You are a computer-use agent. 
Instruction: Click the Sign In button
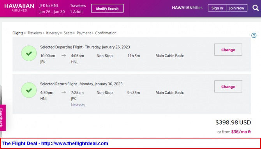coord(217,8)
